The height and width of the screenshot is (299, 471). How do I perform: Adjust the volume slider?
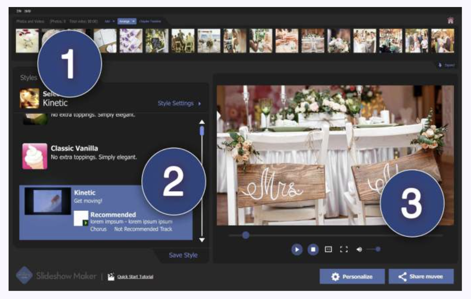pos(377,249)
